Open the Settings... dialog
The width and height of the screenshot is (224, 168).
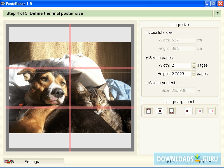(x=34, y=162)
